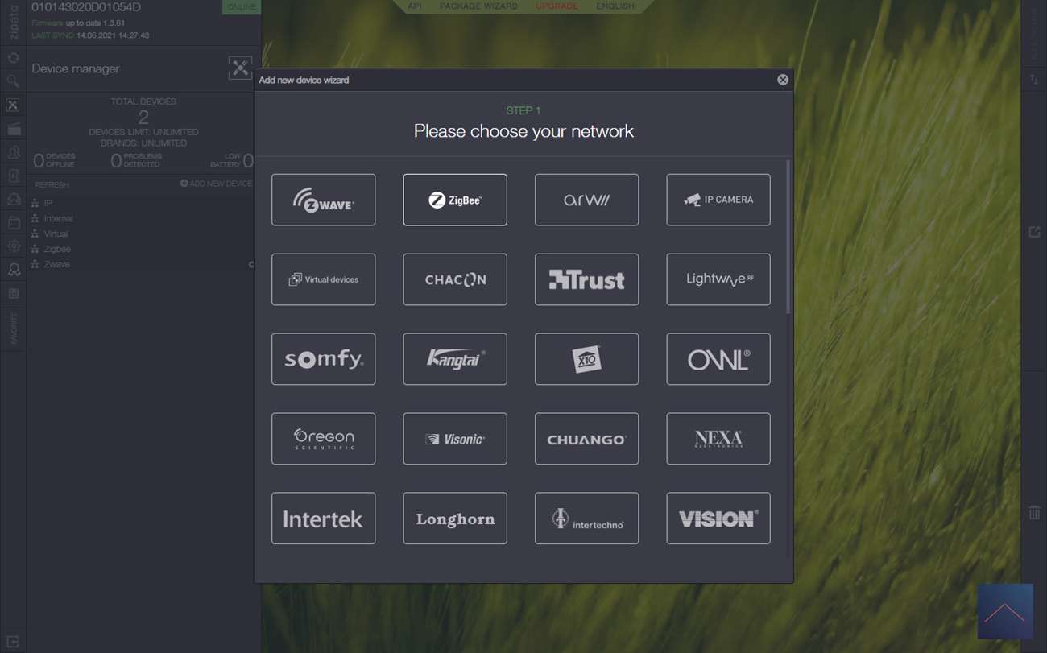Select the Device manager sidebar icon
Screen dimensions: 1047x653
tap(13, 105)
